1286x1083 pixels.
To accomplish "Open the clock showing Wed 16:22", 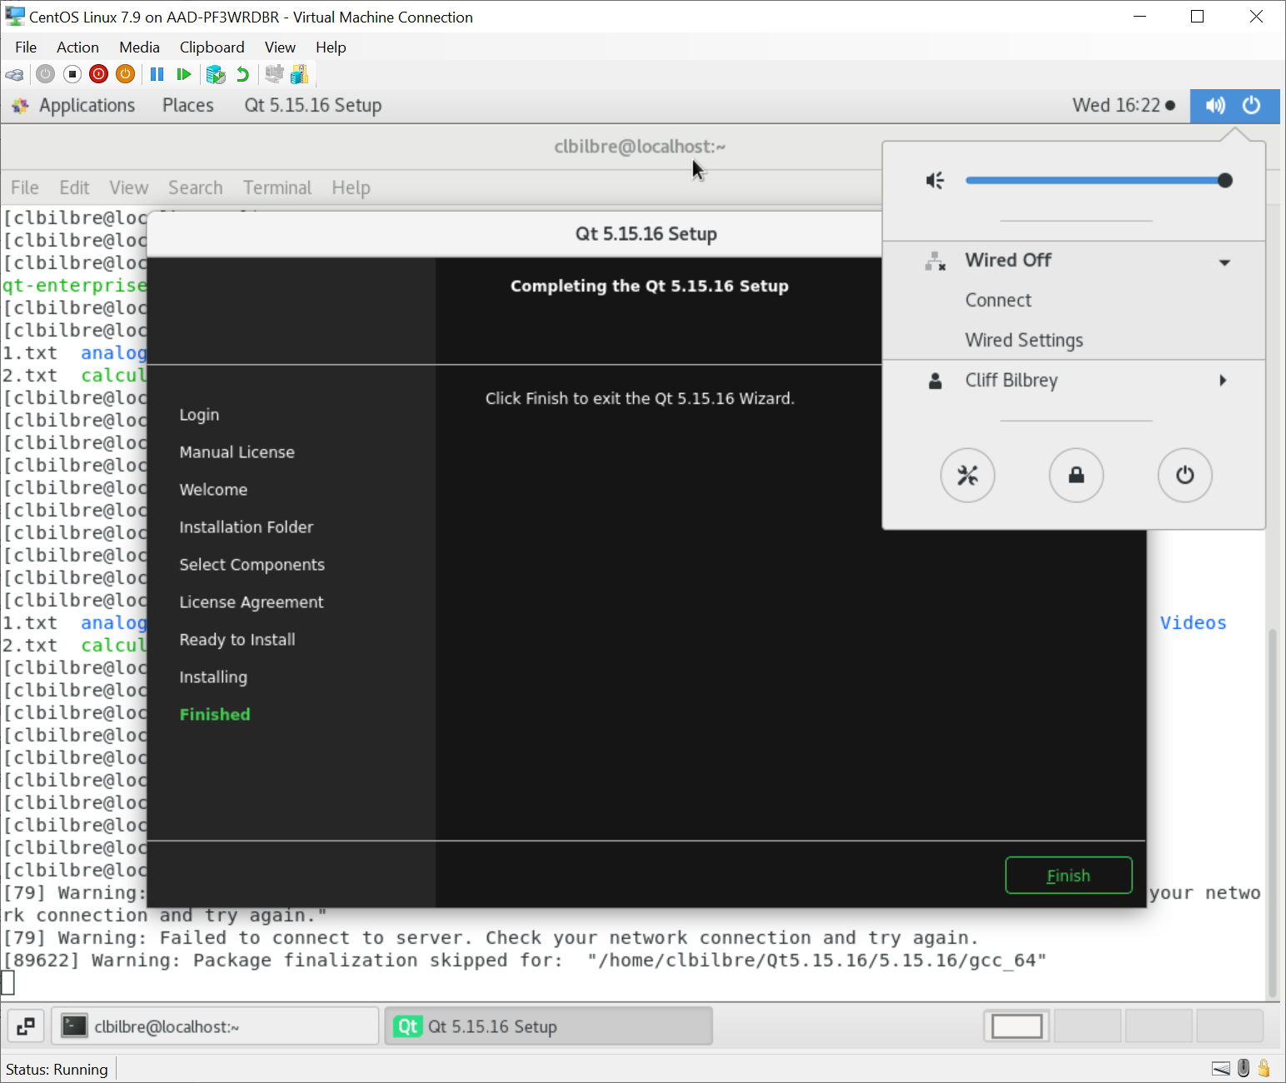I will coord(1124,106).
